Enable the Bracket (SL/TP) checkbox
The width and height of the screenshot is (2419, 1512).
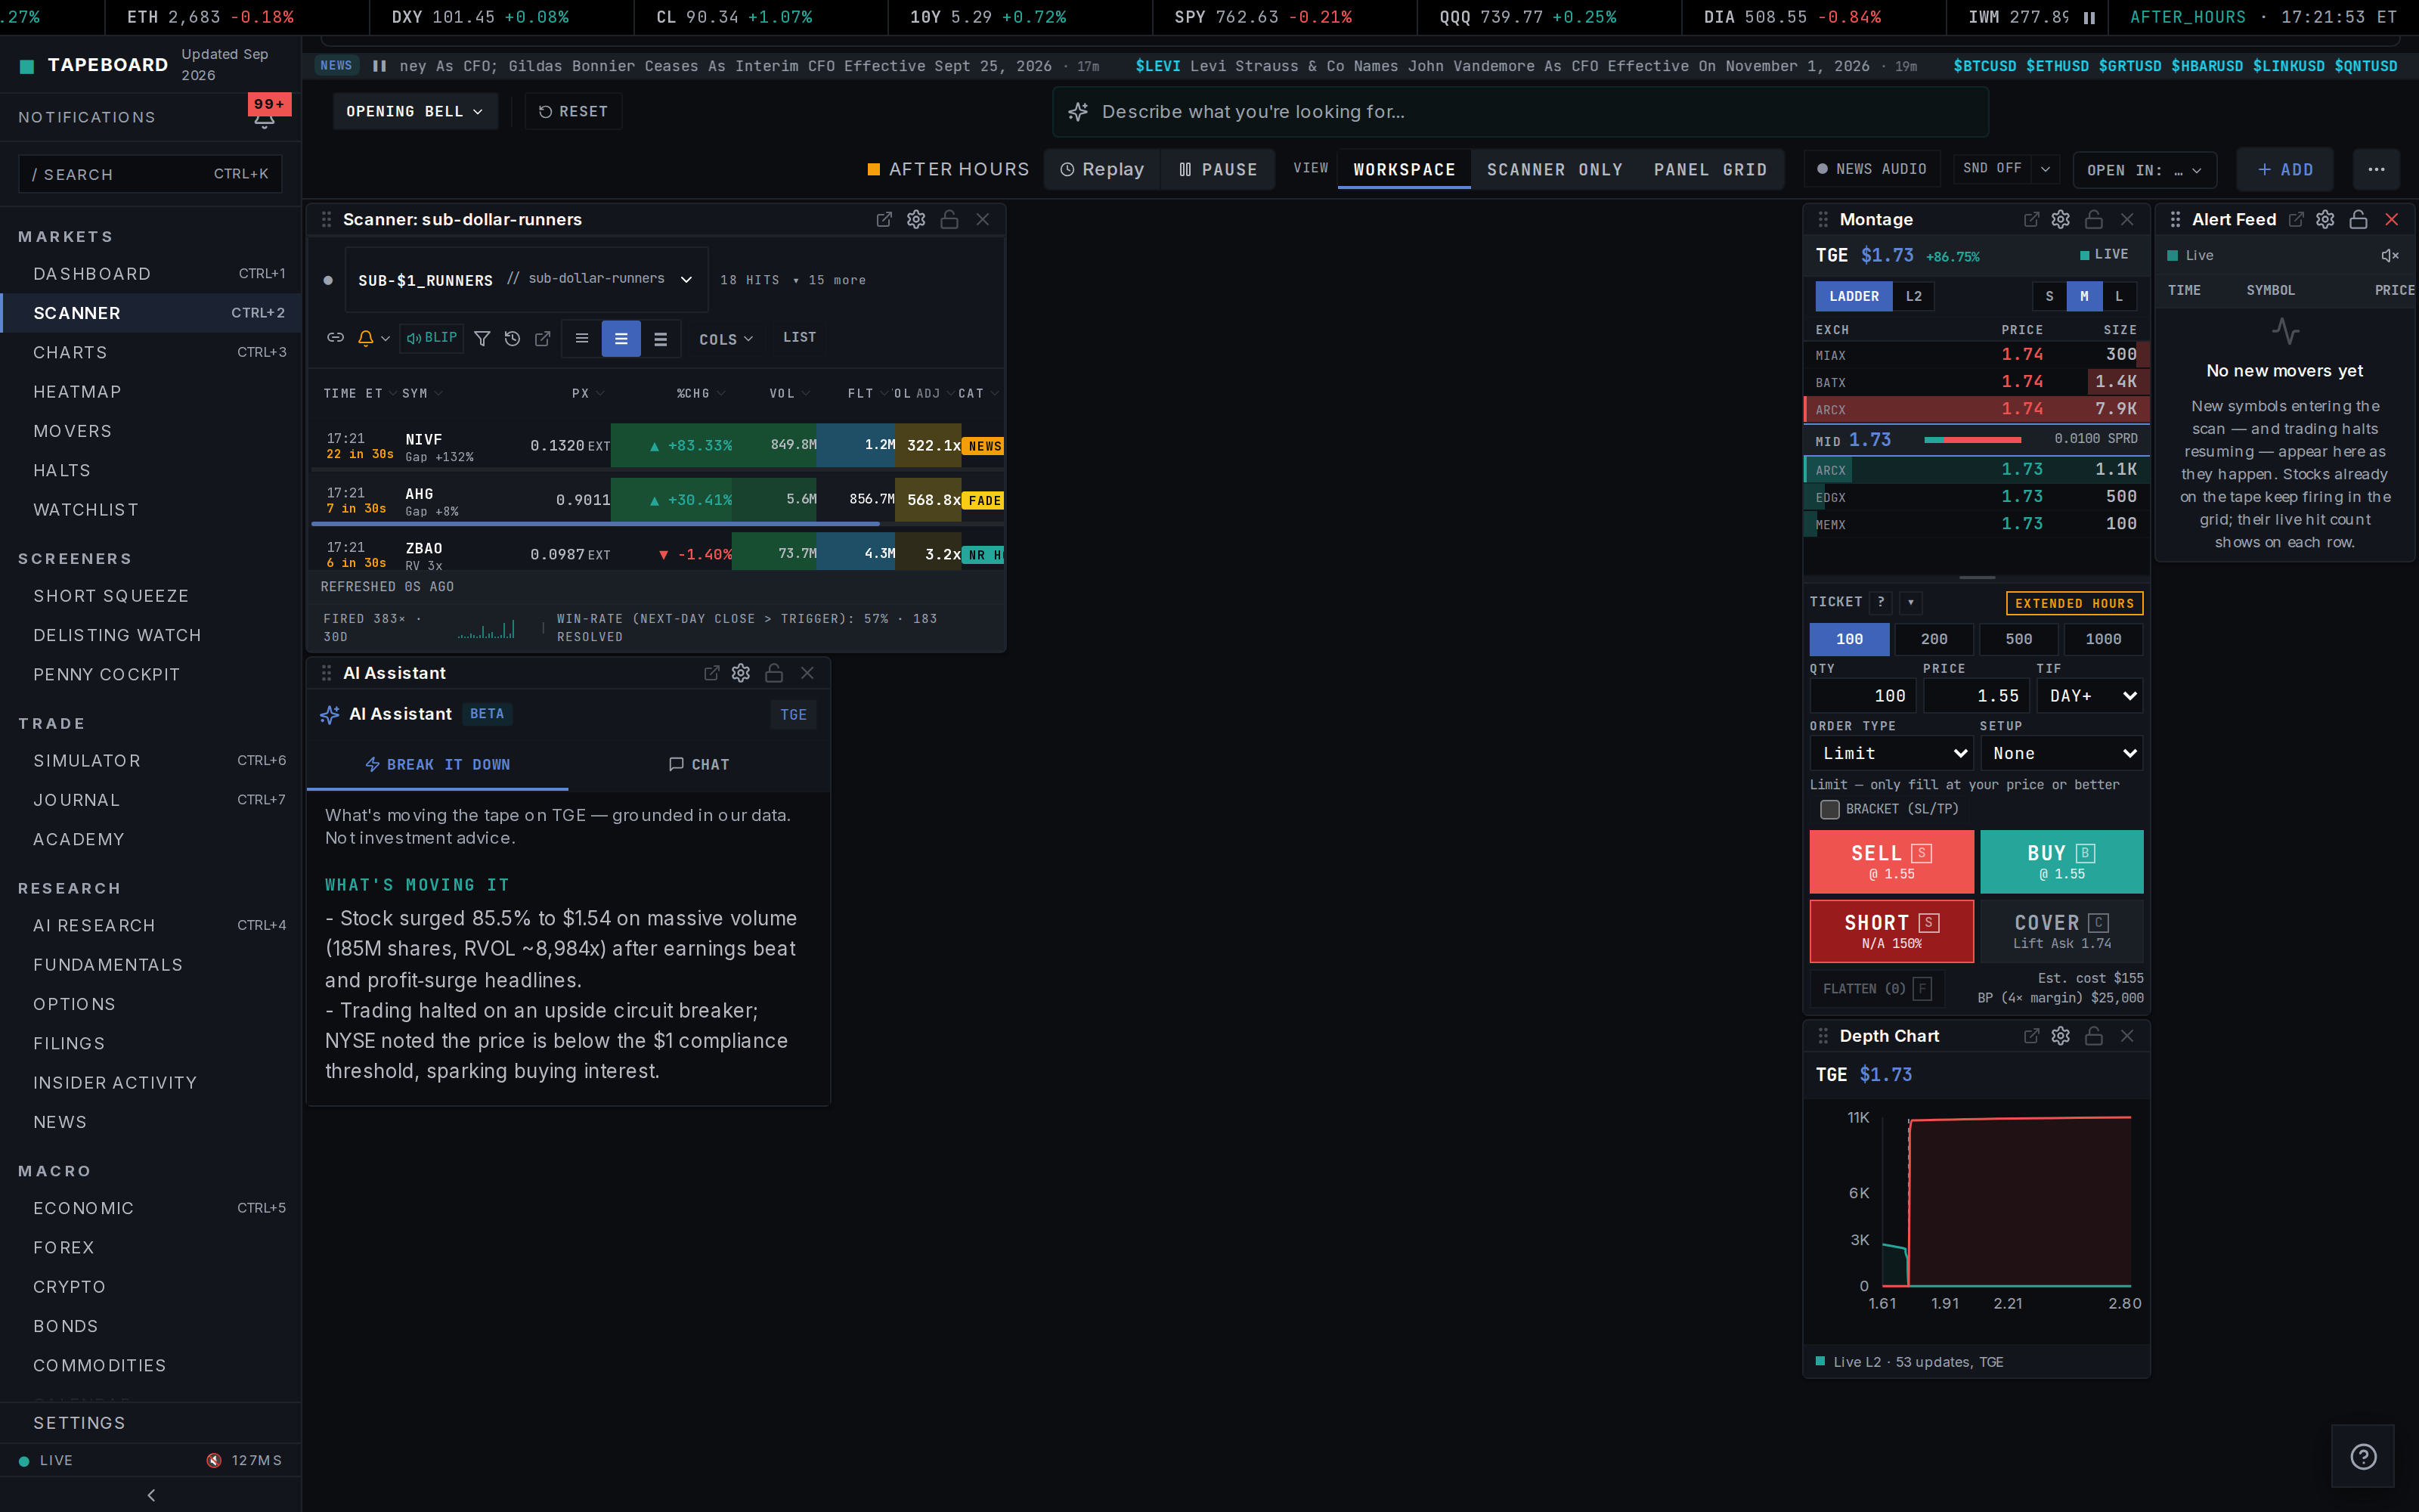(1829, 809)
